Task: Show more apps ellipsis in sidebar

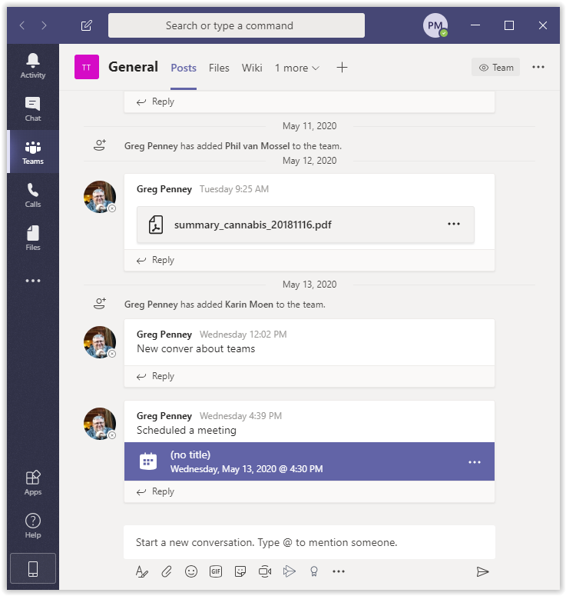Action: pos(33,281)
